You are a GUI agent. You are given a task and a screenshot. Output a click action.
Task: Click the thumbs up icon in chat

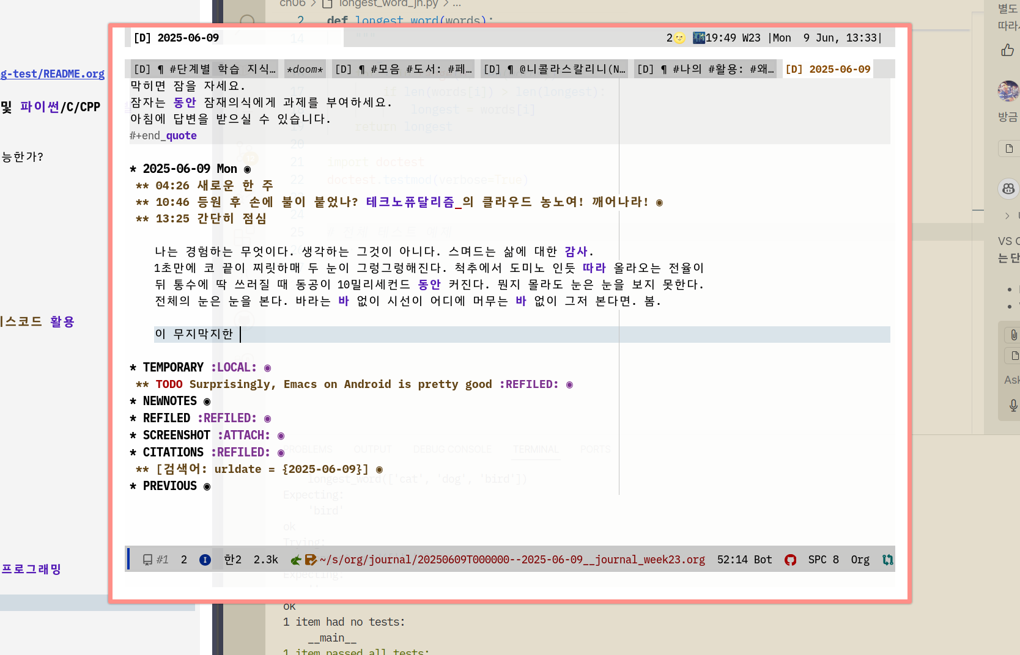point(1007,50)
